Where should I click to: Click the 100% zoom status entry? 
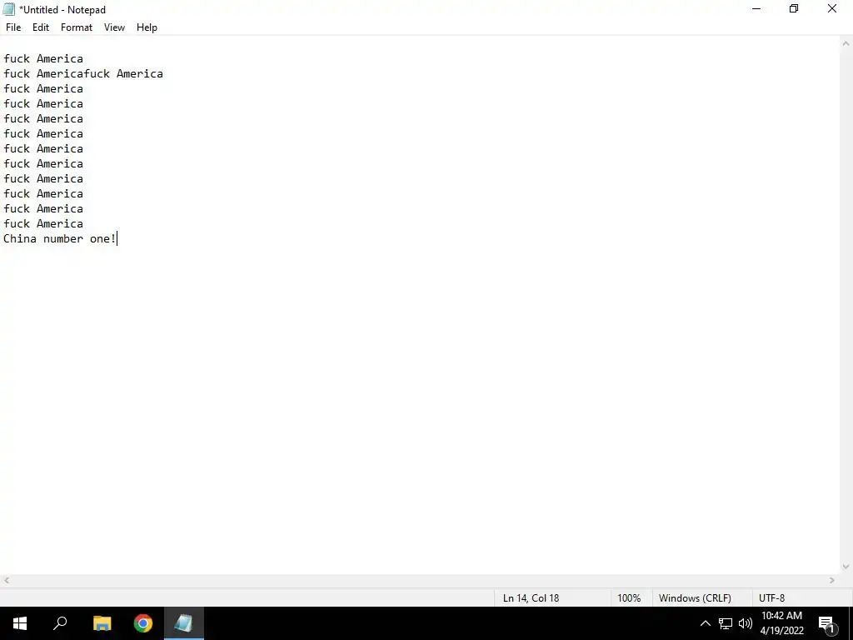(629, 598)
